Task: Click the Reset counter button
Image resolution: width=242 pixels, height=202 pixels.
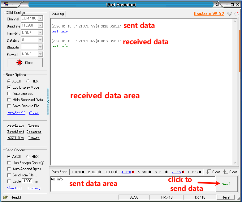Action: (x=226, y=197)
